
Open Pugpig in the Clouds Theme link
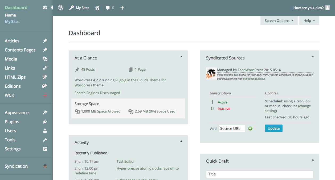click(120, 83)
